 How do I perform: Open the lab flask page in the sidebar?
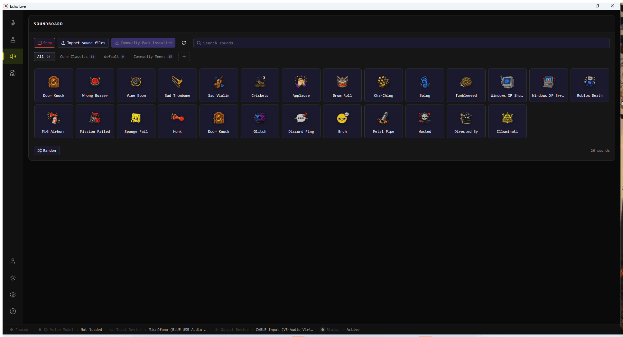pyautogui.click(x=13, y=40)
